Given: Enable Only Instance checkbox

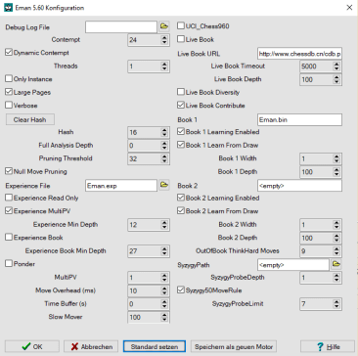Looking at the screenshot, I should point(9,79).
